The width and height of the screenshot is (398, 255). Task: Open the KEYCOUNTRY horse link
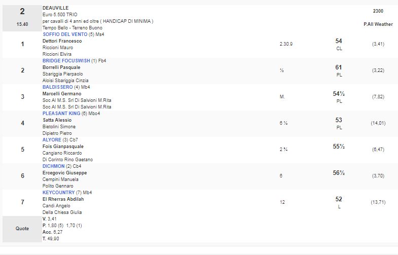tap(59, 193)
